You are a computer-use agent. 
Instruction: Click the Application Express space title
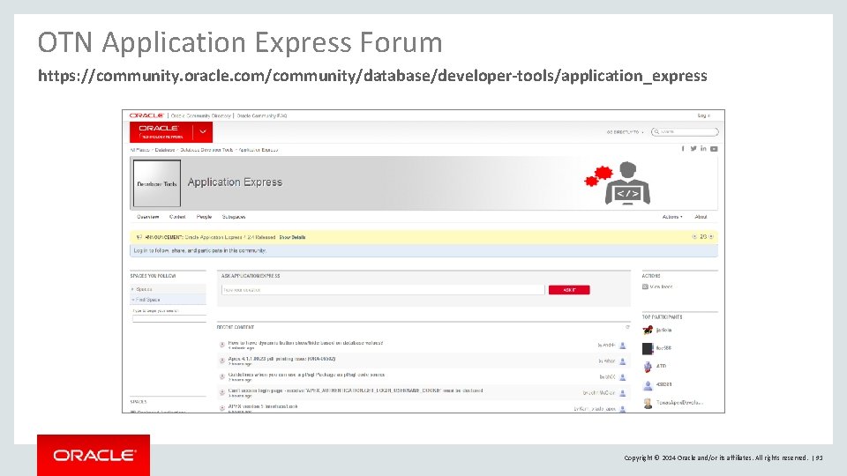point(235,182)
